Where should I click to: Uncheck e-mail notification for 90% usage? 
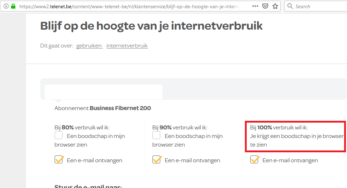[157, 159]
